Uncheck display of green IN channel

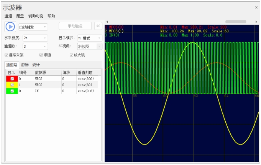[12, 91]
